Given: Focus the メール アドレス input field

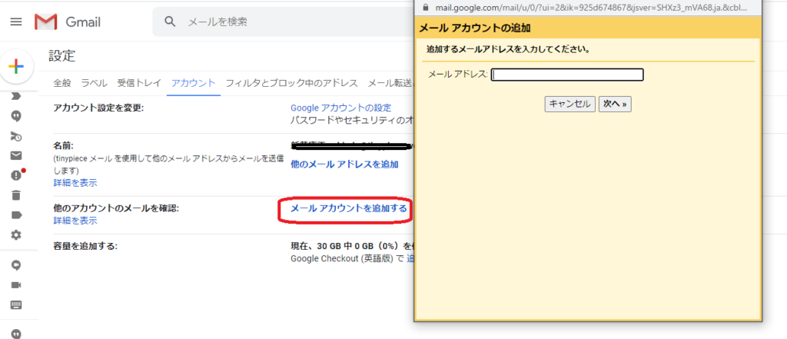Looking at the screenshot, I should pyautogui.click(x=567, y=75).
